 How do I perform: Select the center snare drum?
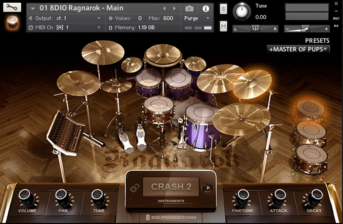point(159,110)
